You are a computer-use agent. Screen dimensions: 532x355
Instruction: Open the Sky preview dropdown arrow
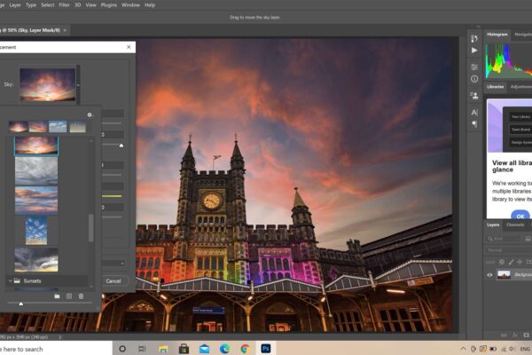click(x=78, y=85)
